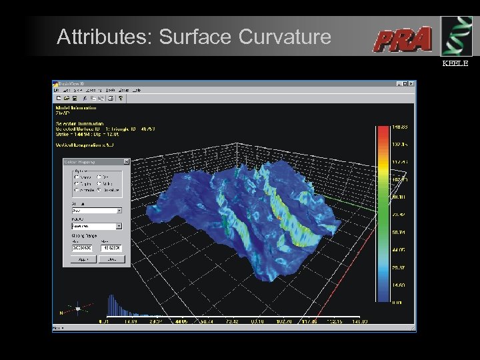
Task: Click the Cut scissors toolbar icon
Action: tap(85, 98)
